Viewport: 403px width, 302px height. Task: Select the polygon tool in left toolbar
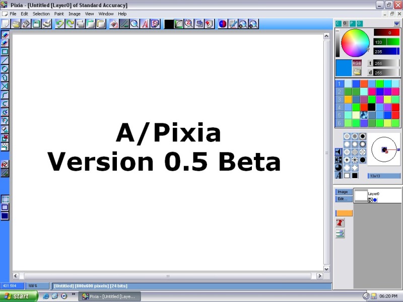tap(5, 78)
